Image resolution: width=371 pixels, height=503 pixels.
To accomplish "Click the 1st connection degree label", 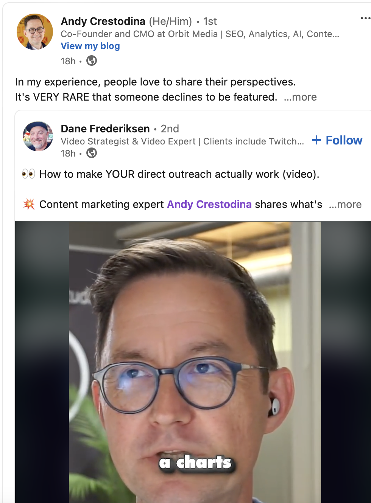I will tap(210, 22).
